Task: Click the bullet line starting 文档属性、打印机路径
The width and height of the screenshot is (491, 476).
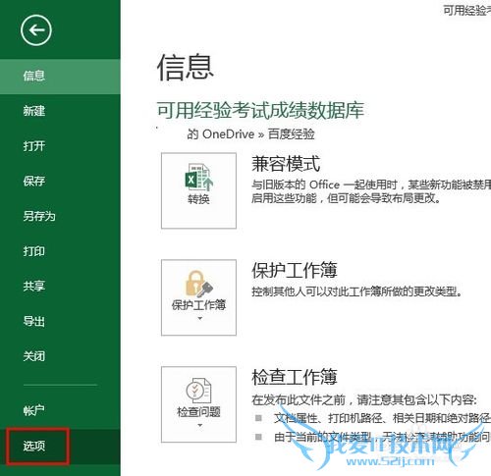Action: tap(382, 418)
